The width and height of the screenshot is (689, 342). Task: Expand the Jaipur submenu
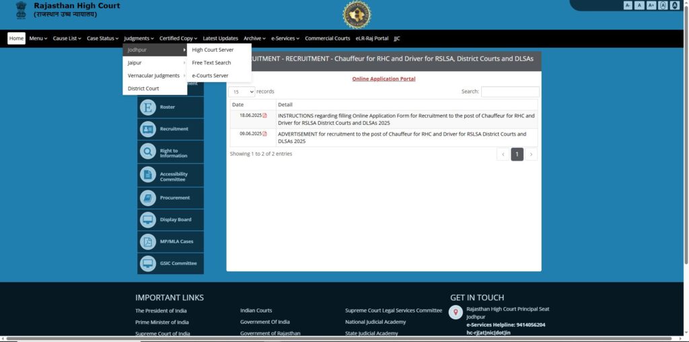[x=155, y=62]
